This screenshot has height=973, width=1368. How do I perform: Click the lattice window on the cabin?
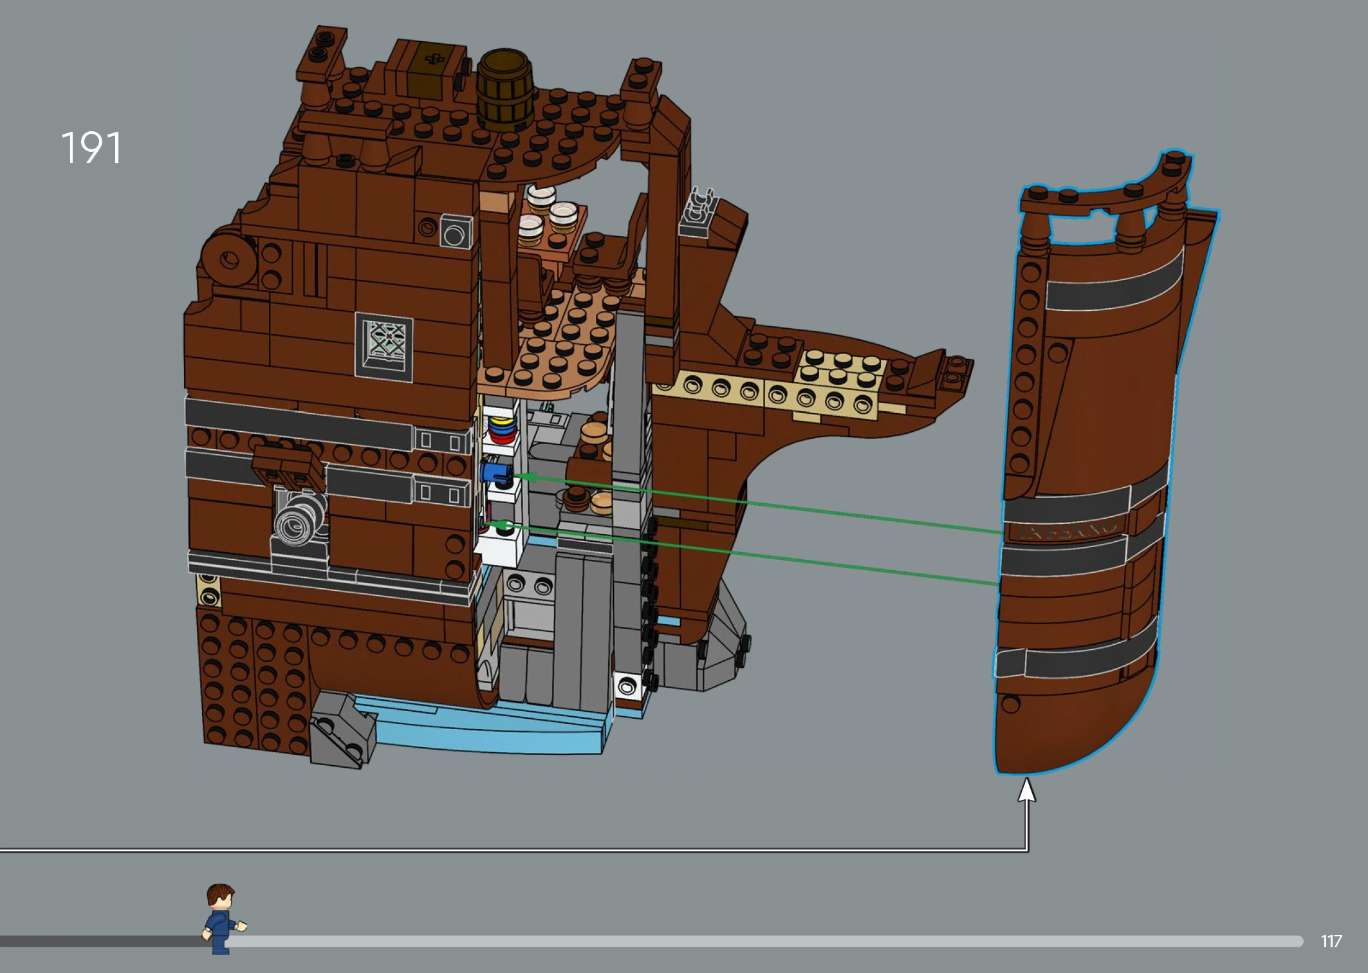(384, 346)
